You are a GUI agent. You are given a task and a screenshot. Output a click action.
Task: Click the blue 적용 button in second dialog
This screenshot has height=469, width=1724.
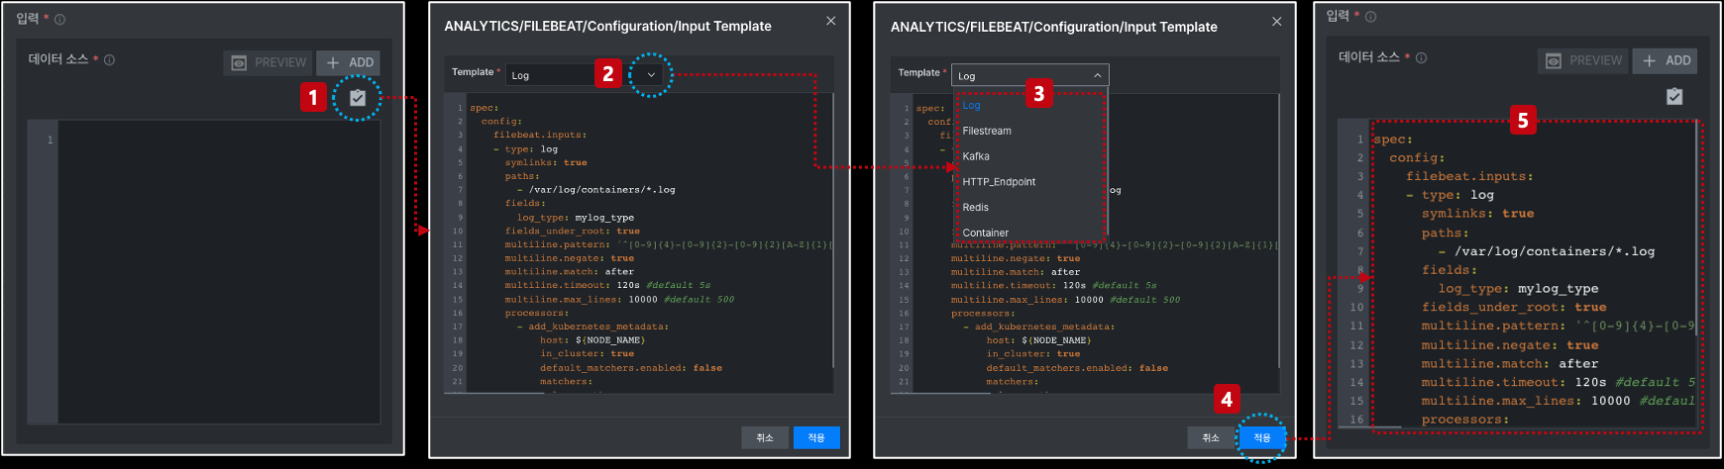[x=1261, y=437]
